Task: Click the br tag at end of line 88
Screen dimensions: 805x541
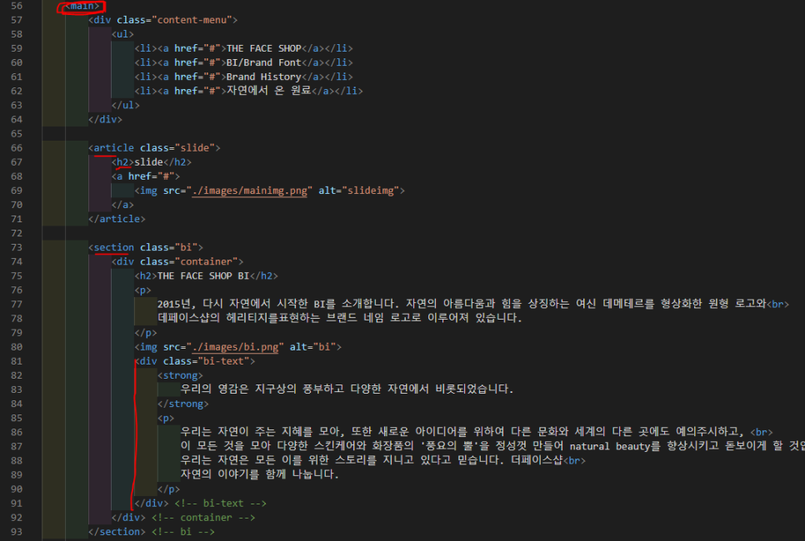Action: 574,461
